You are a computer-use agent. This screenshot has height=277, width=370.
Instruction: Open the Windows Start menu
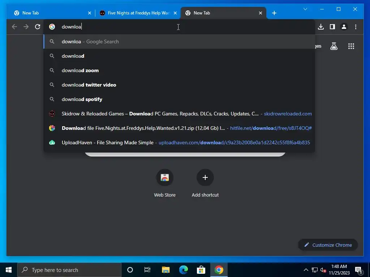9,270
